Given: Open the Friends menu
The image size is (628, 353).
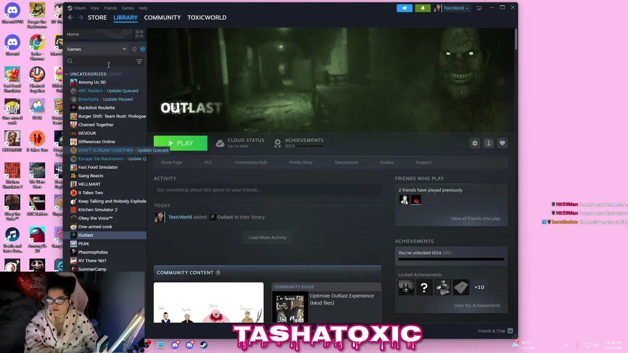Looking at the screenshot, I should tap(110, 8).
